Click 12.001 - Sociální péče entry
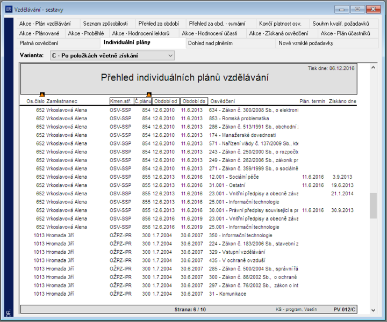 pyautogui.click(x=234, y=177)
